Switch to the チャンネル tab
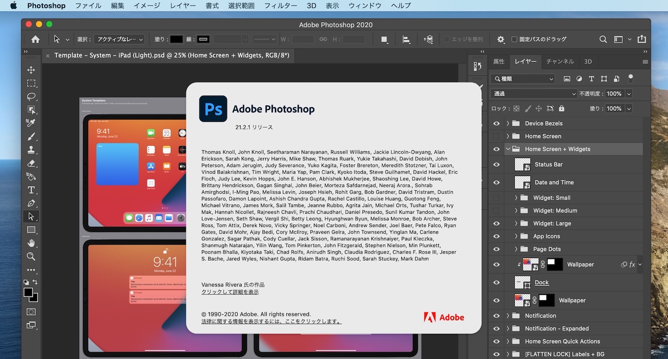668x359 pixels. click(560, 62)
